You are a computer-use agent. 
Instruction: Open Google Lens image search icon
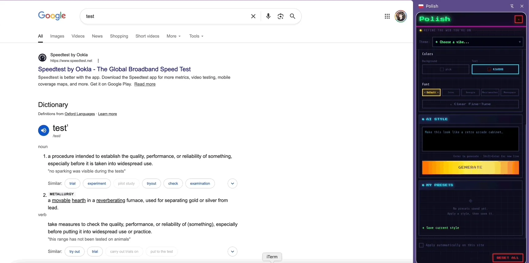point(280,16)
